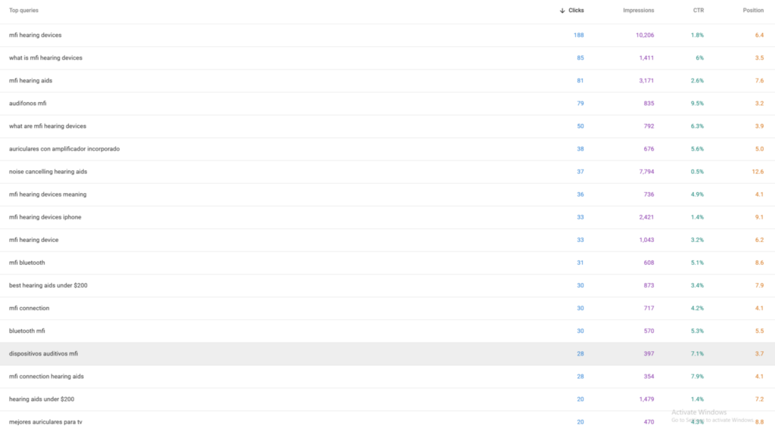Click the 7.1% CTR value
Viewport: 775px width, 432px height.
click(697, 353)
